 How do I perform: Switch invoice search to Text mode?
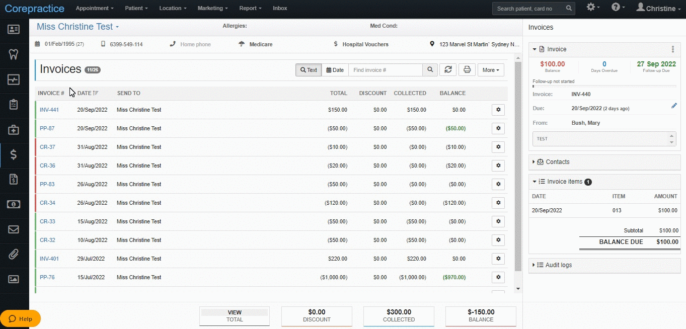(309, 70)
